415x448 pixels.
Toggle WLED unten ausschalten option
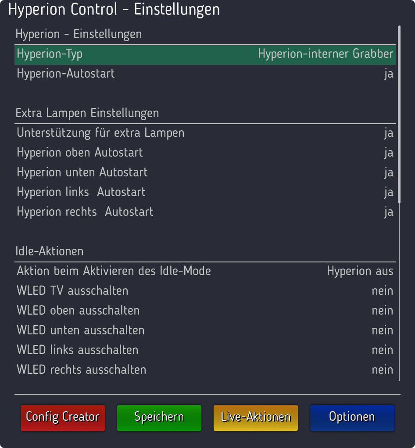click(x=205, y=330)
